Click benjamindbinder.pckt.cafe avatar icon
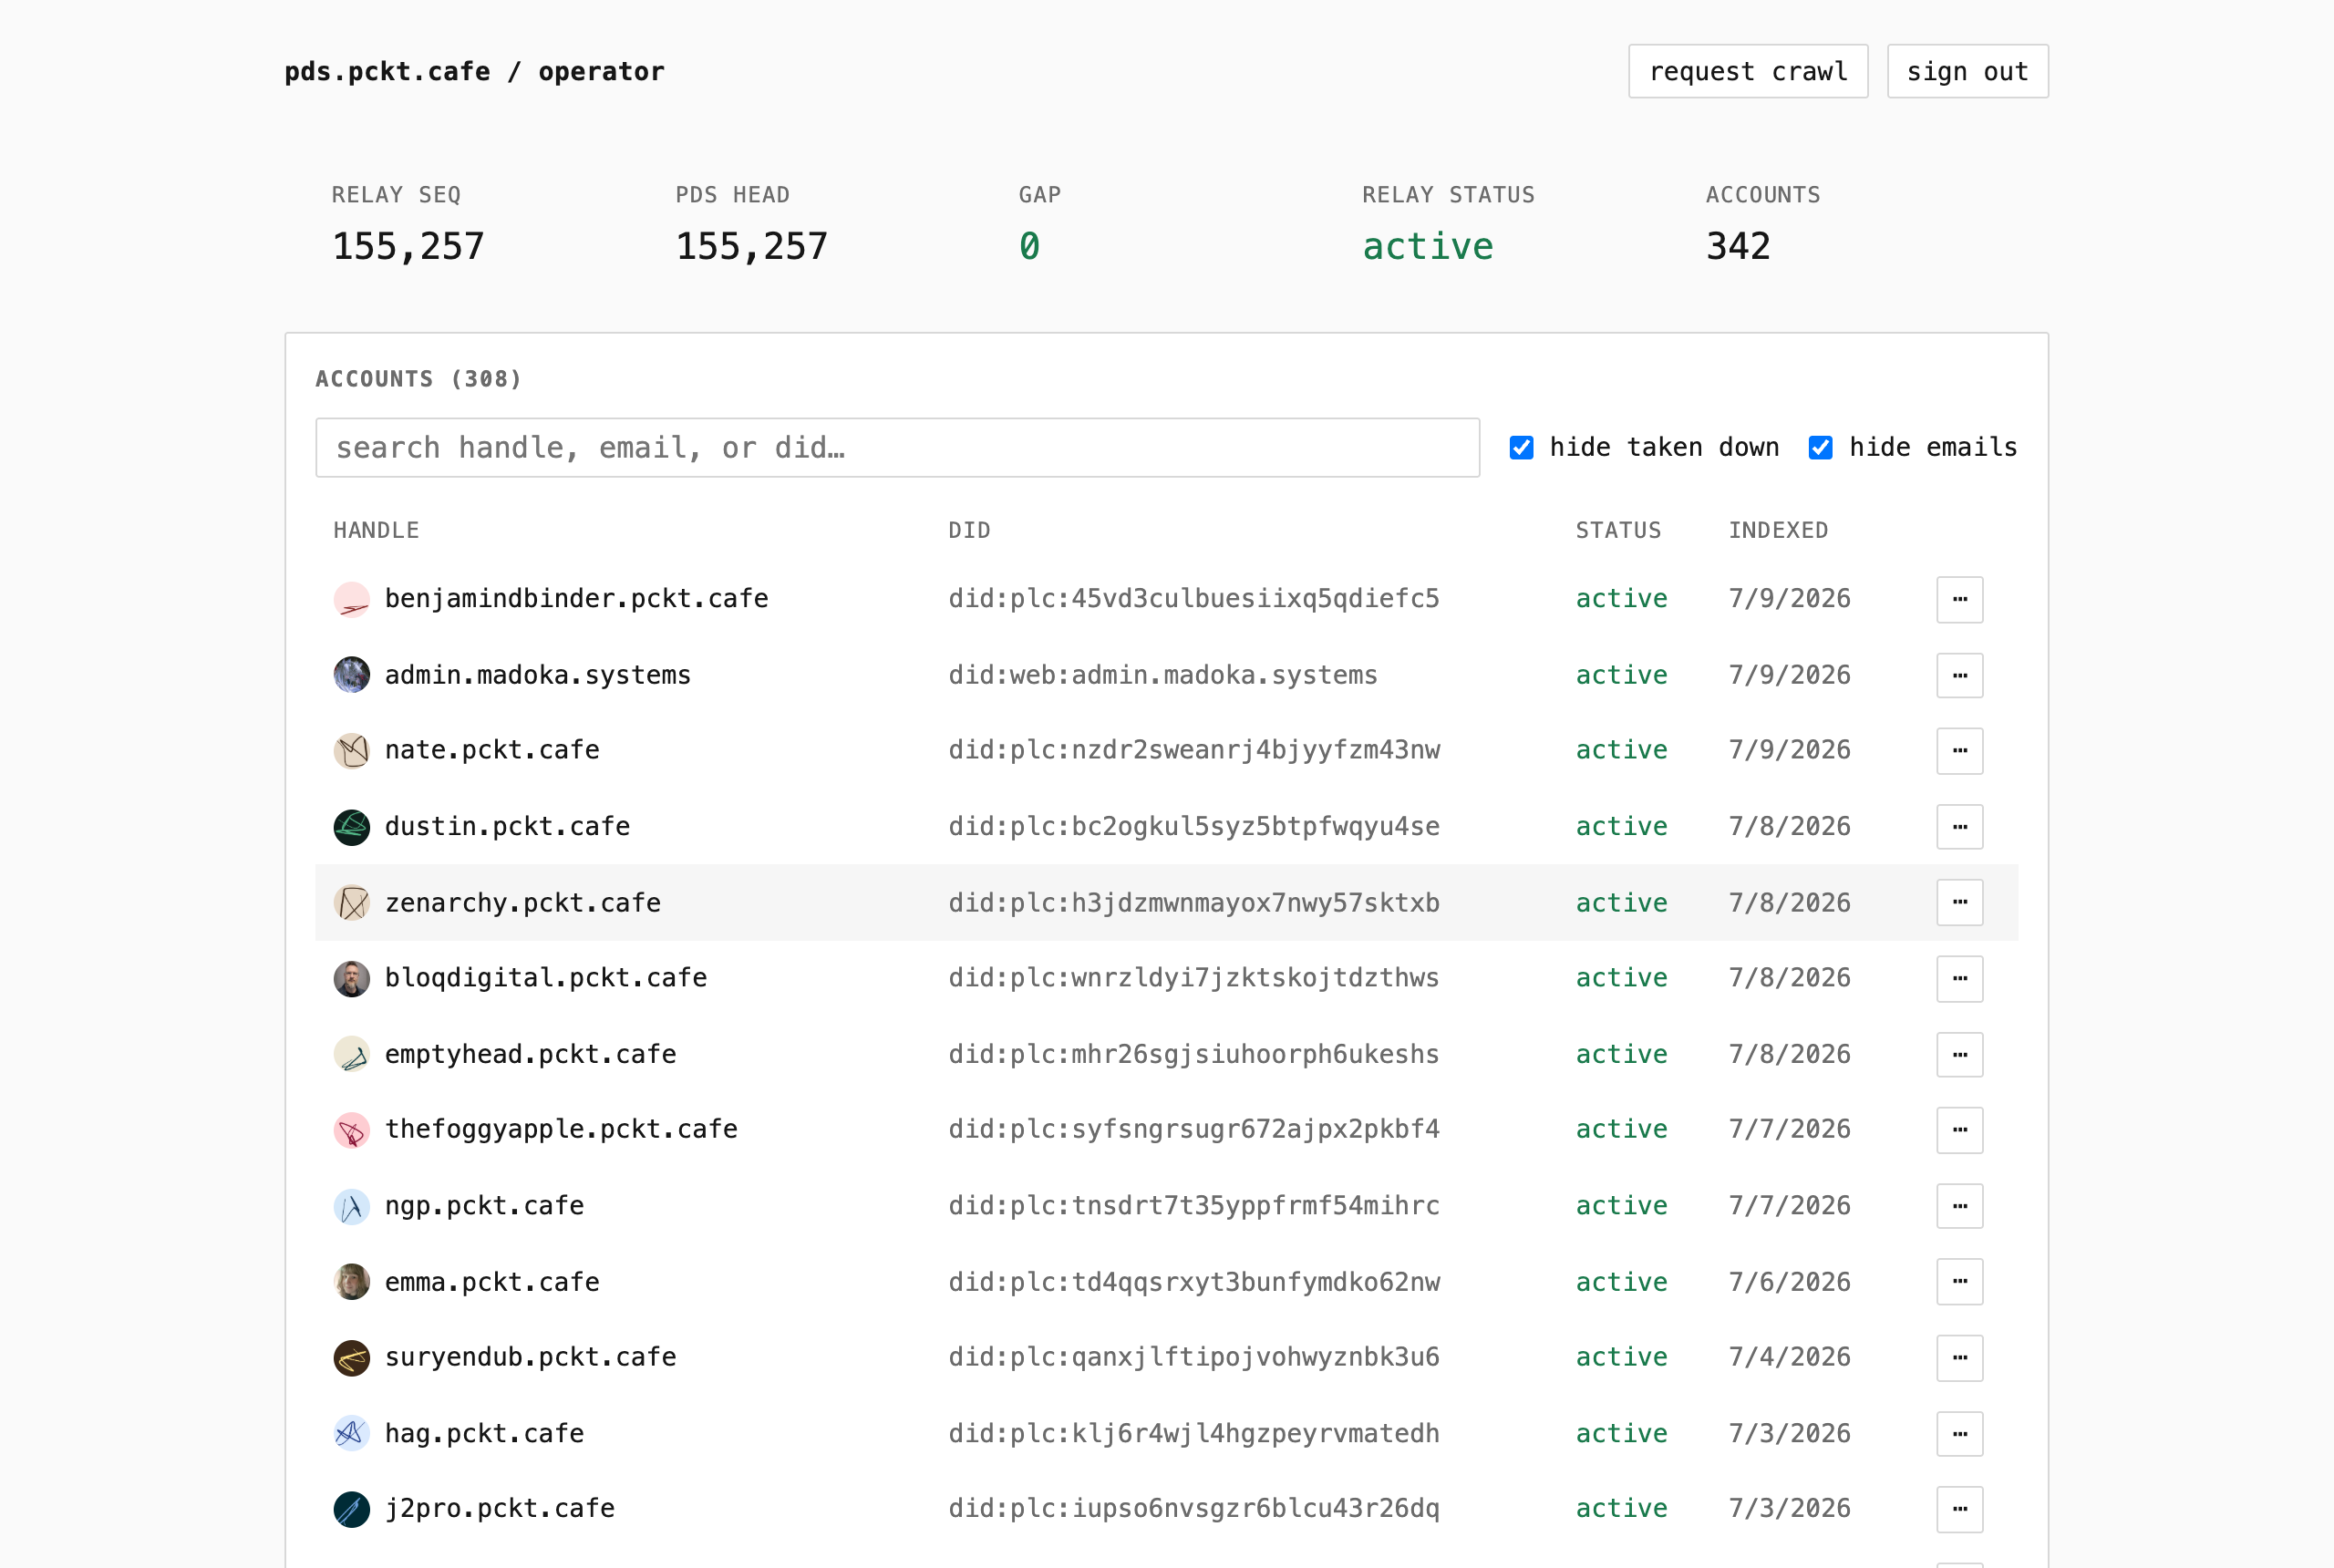2334x1568 pixels. coord(352,599)
